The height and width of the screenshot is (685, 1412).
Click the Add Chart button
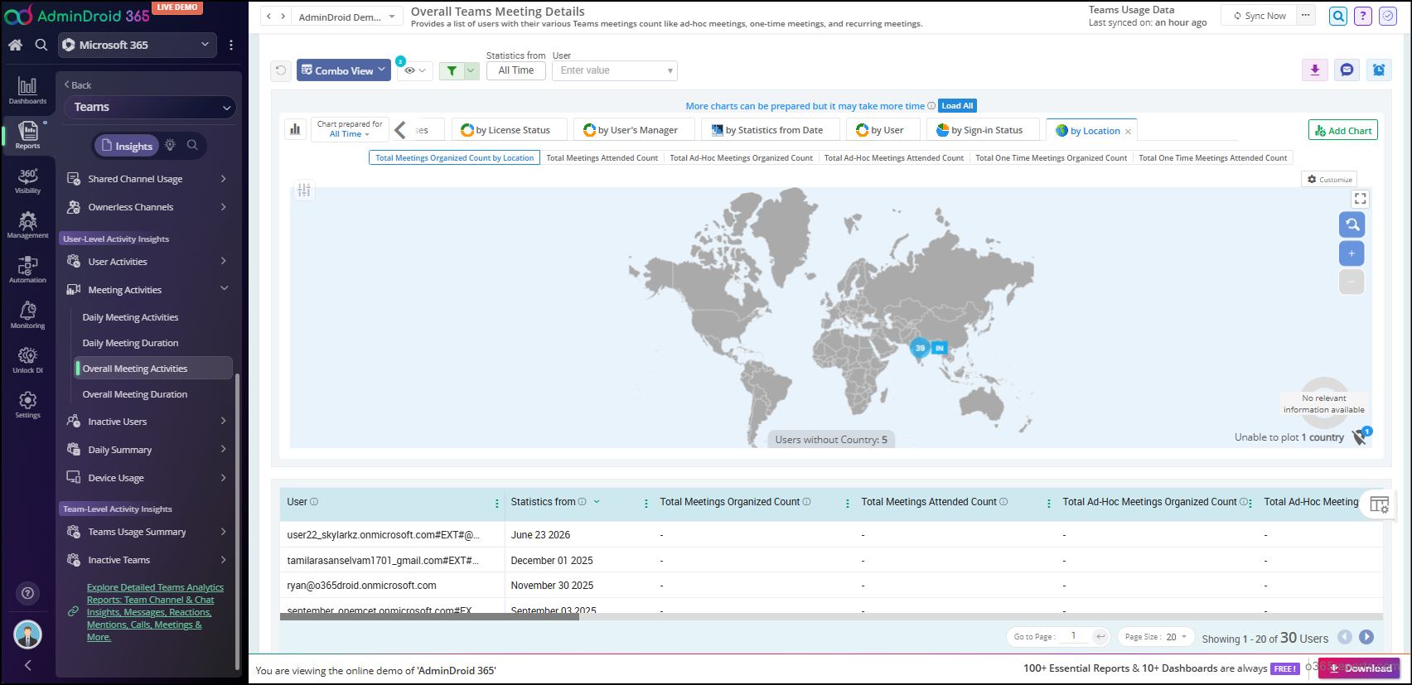pos(1343,130)
